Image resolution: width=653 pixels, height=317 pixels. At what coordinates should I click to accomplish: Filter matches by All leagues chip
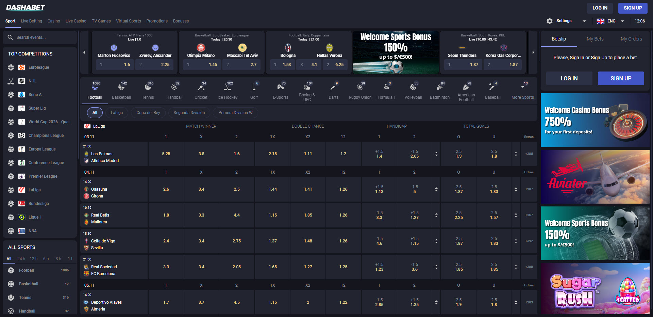tap(95, 113)
